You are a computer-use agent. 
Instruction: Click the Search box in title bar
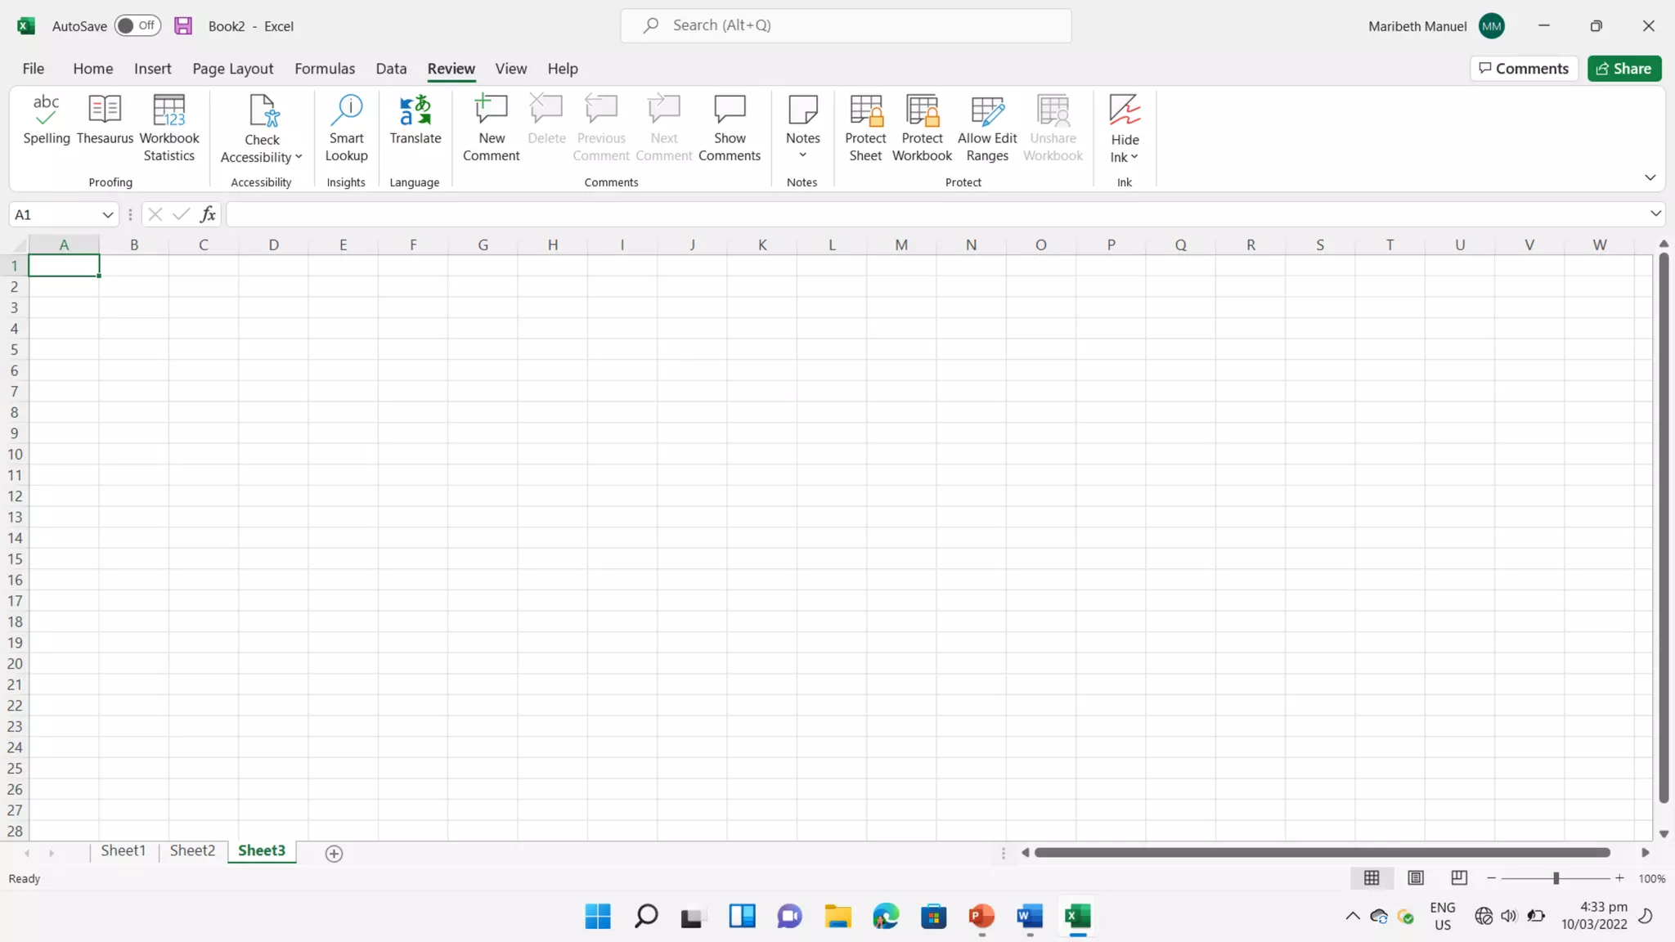coord(846,25)
